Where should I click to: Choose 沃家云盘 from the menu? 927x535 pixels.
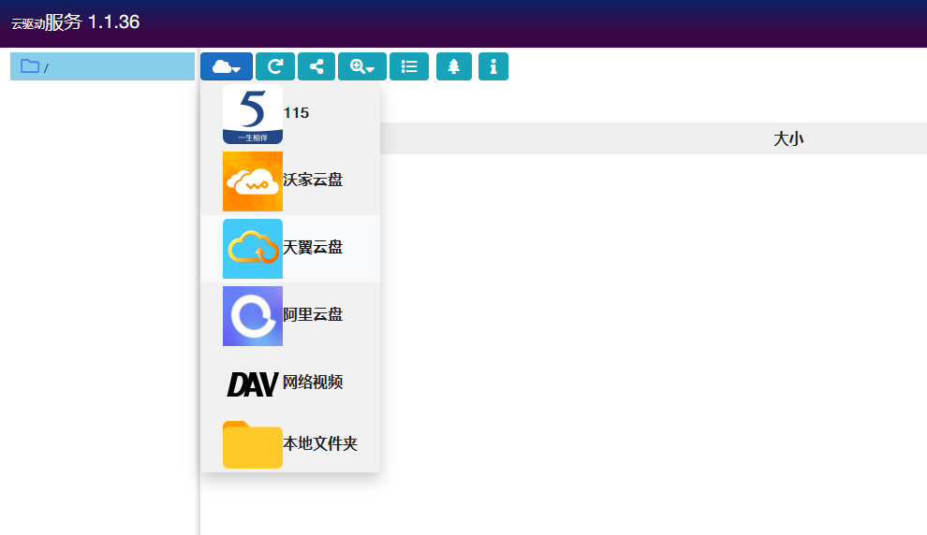(290, 181)
